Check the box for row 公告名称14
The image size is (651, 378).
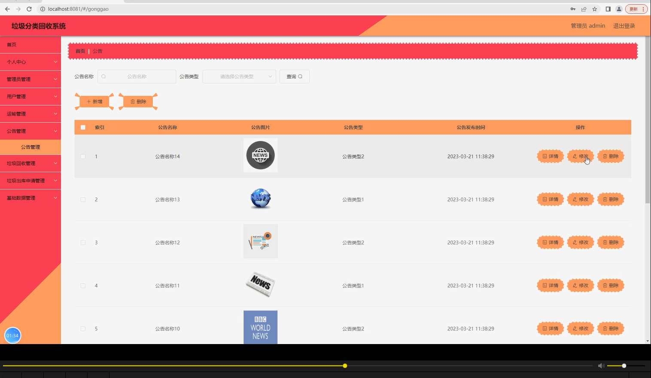83,156
